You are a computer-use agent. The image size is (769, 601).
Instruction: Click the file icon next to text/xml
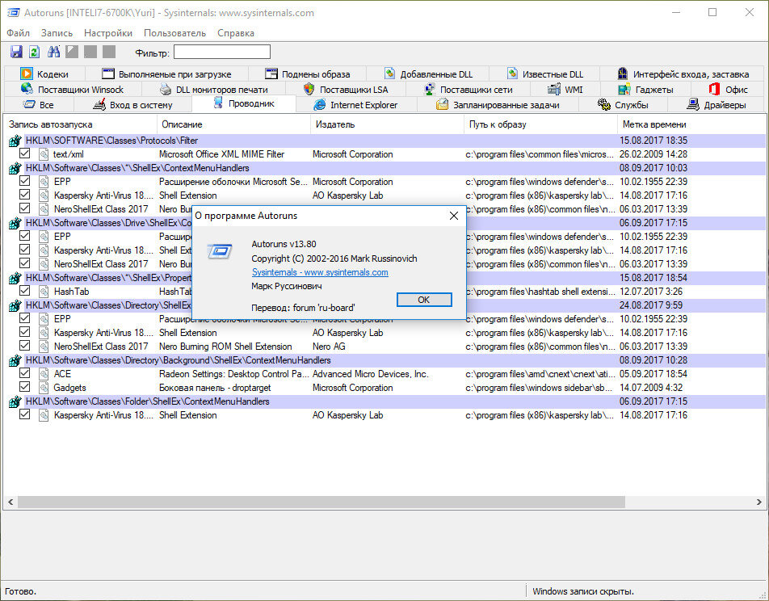44,154
